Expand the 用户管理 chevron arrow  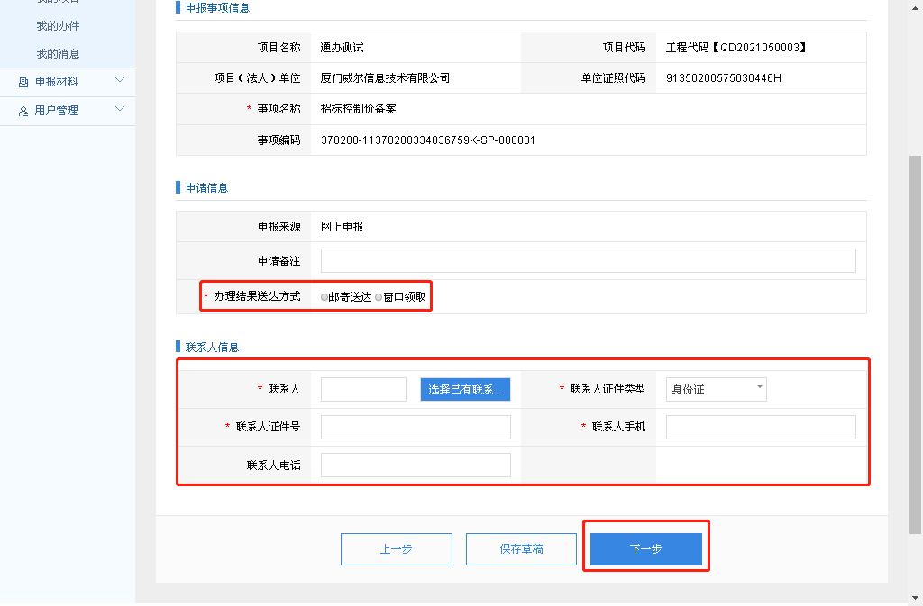coord(120,110)
